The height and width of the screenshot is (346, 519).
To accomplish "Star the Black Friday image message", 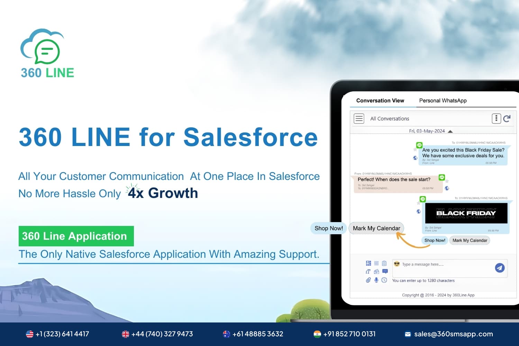I will point(418,203).
